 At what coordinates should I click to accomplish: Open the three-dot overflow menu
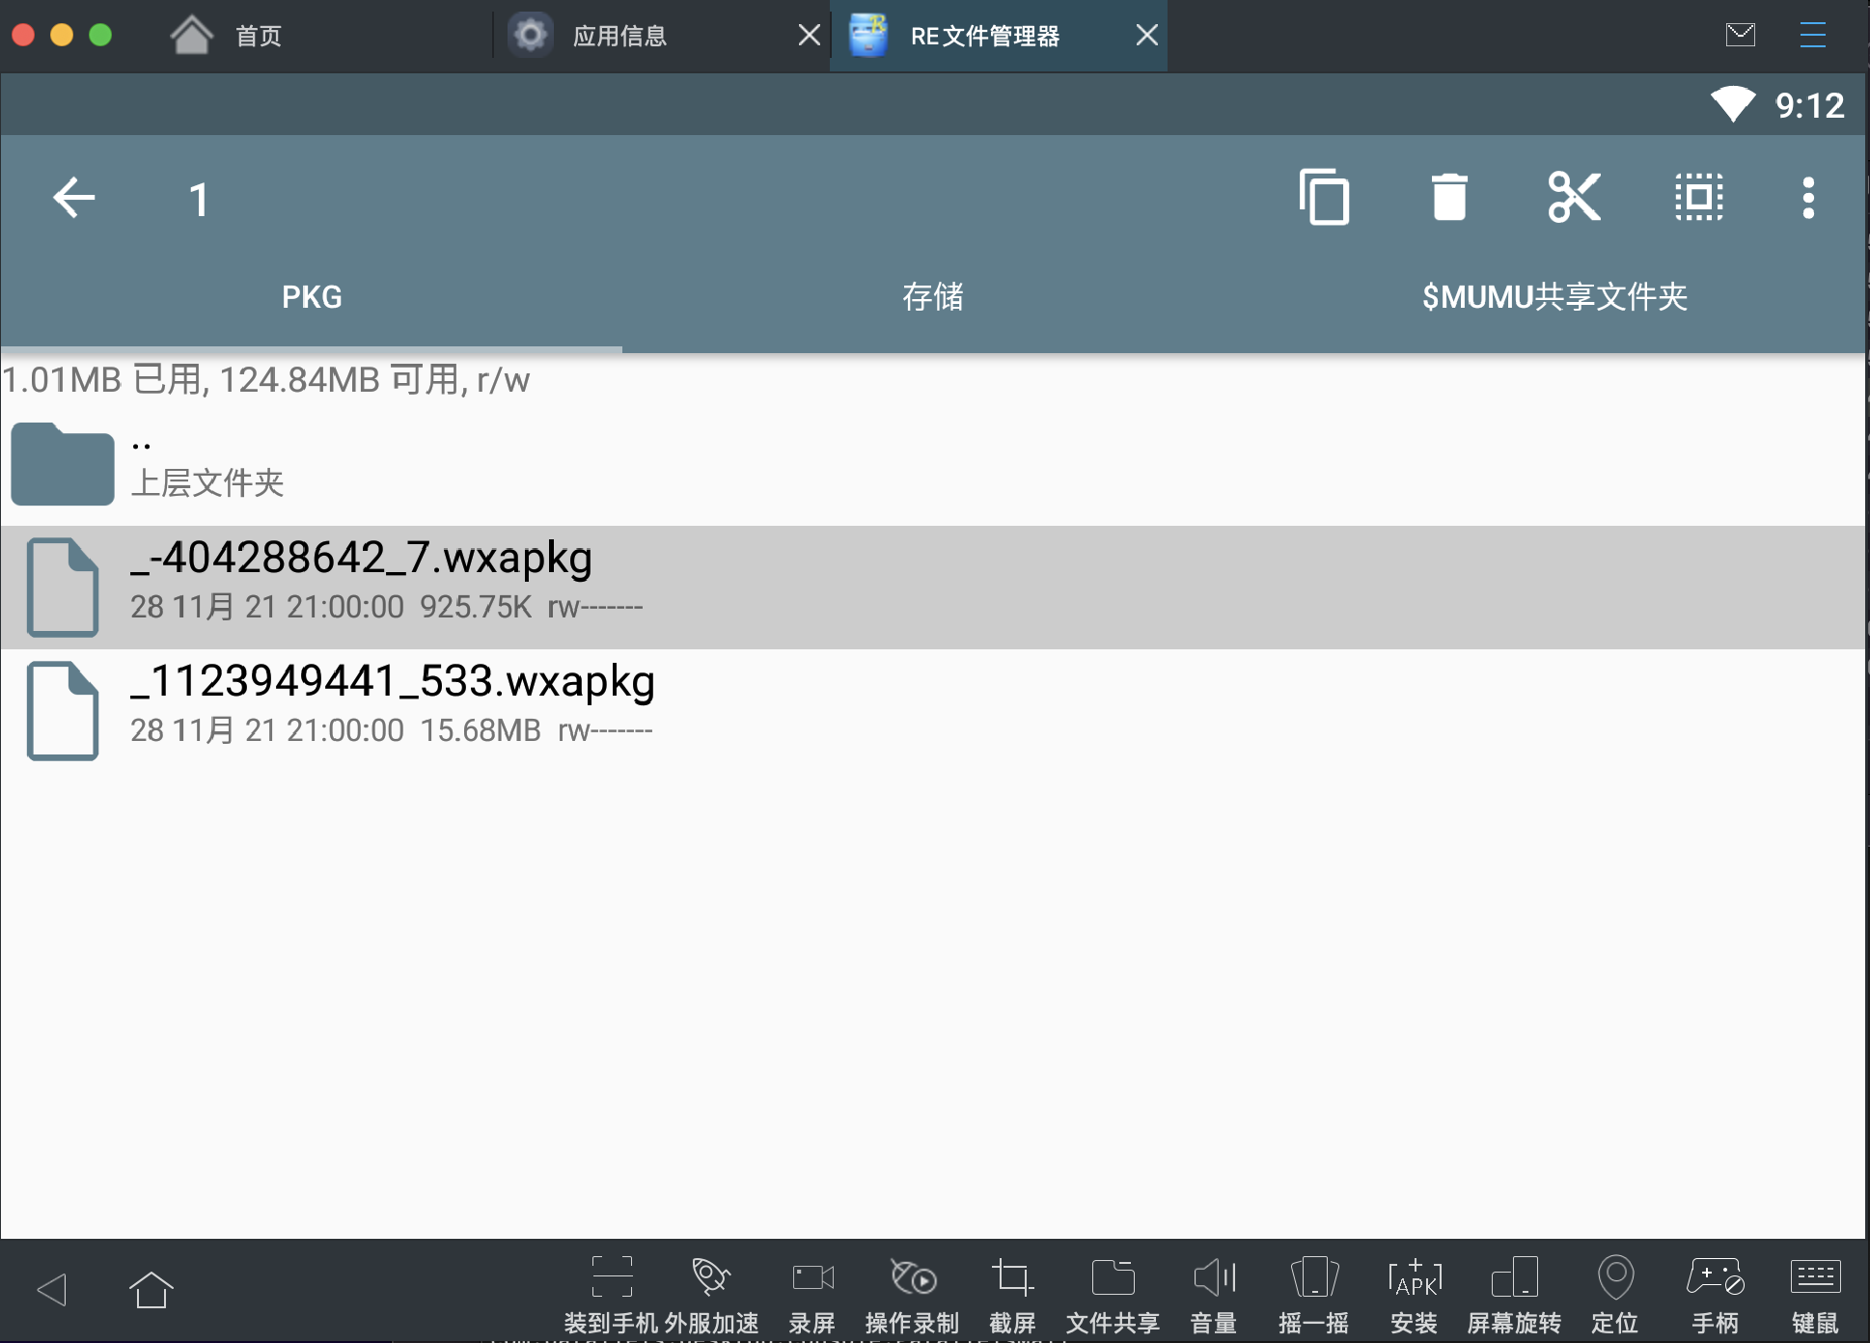(x=1808, y=198)
